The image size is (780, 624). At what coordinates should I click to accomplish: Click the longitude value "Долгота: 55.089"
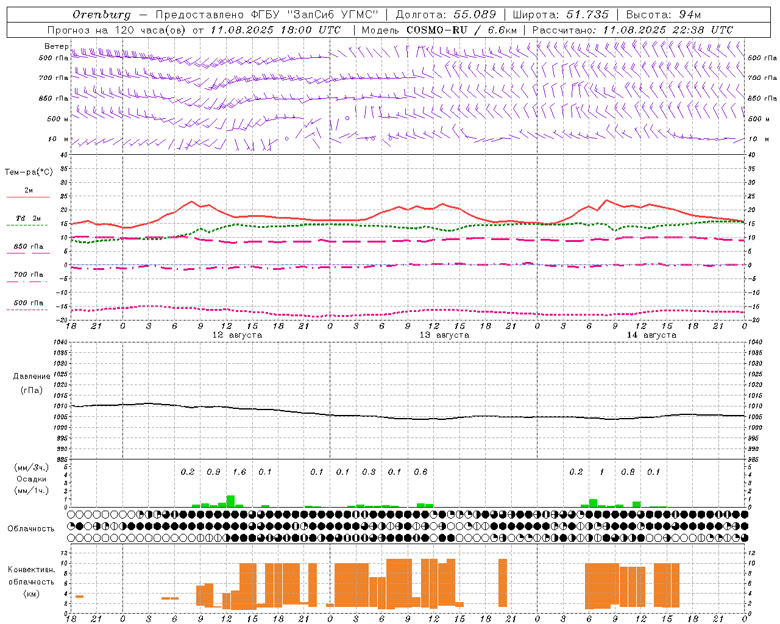[x=446, y=15]
